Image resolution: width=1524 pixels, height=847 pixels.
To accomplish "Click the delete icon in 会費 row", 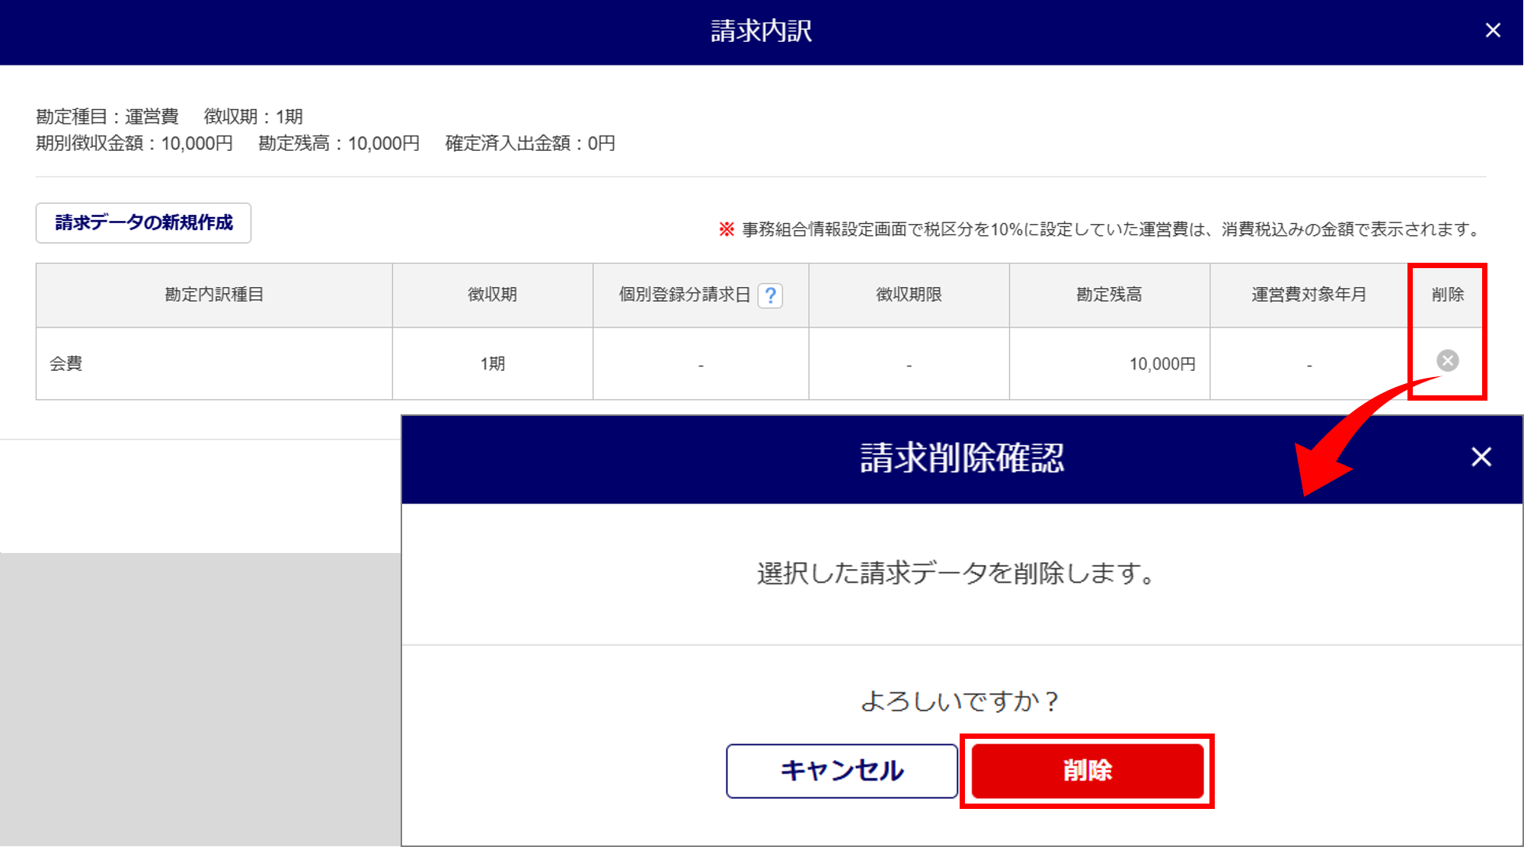I will (x=1447, y=361).
